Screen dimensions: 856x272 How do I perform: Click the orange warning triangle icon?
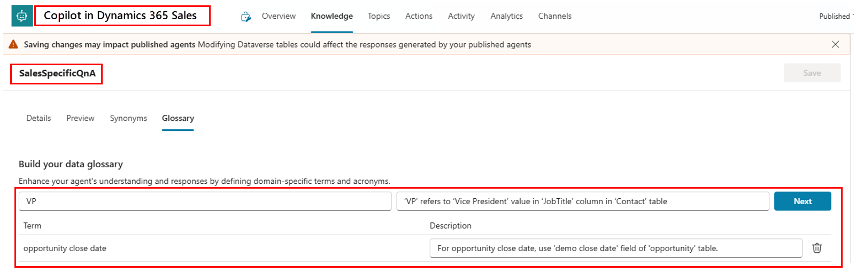13,44
